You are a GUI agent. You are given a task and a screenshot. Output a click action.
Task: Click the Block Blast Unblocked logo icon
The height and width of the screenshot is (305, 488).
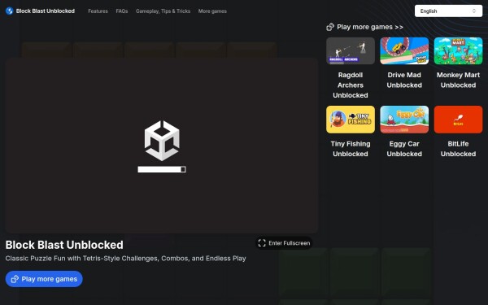tap(9, 11)
